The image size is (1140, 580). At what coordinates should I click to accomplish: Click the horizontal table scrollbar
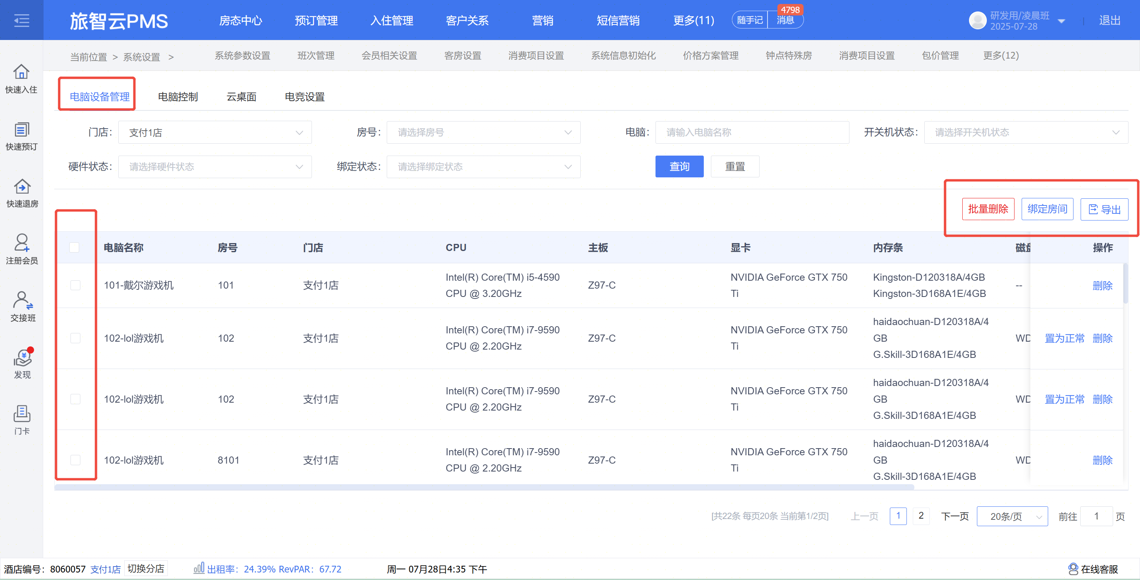(x=484, y=487)
